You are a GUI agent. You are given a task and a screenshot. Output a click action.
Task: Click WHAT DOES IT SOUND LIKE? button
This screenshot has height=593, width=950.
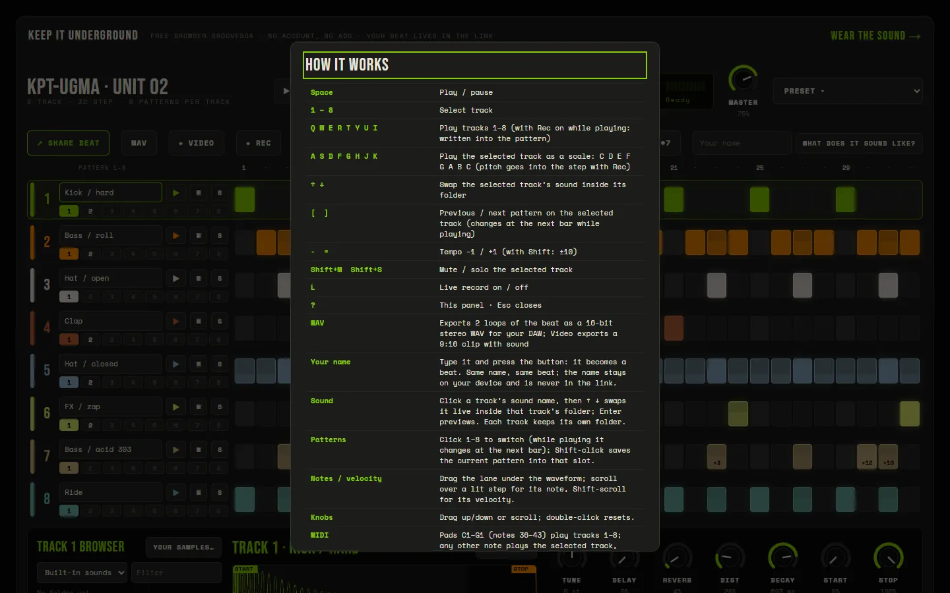[858, 143]
